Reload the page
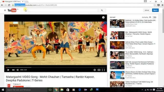The width and height of the screenshot is (164, 92). click(9, 5)
